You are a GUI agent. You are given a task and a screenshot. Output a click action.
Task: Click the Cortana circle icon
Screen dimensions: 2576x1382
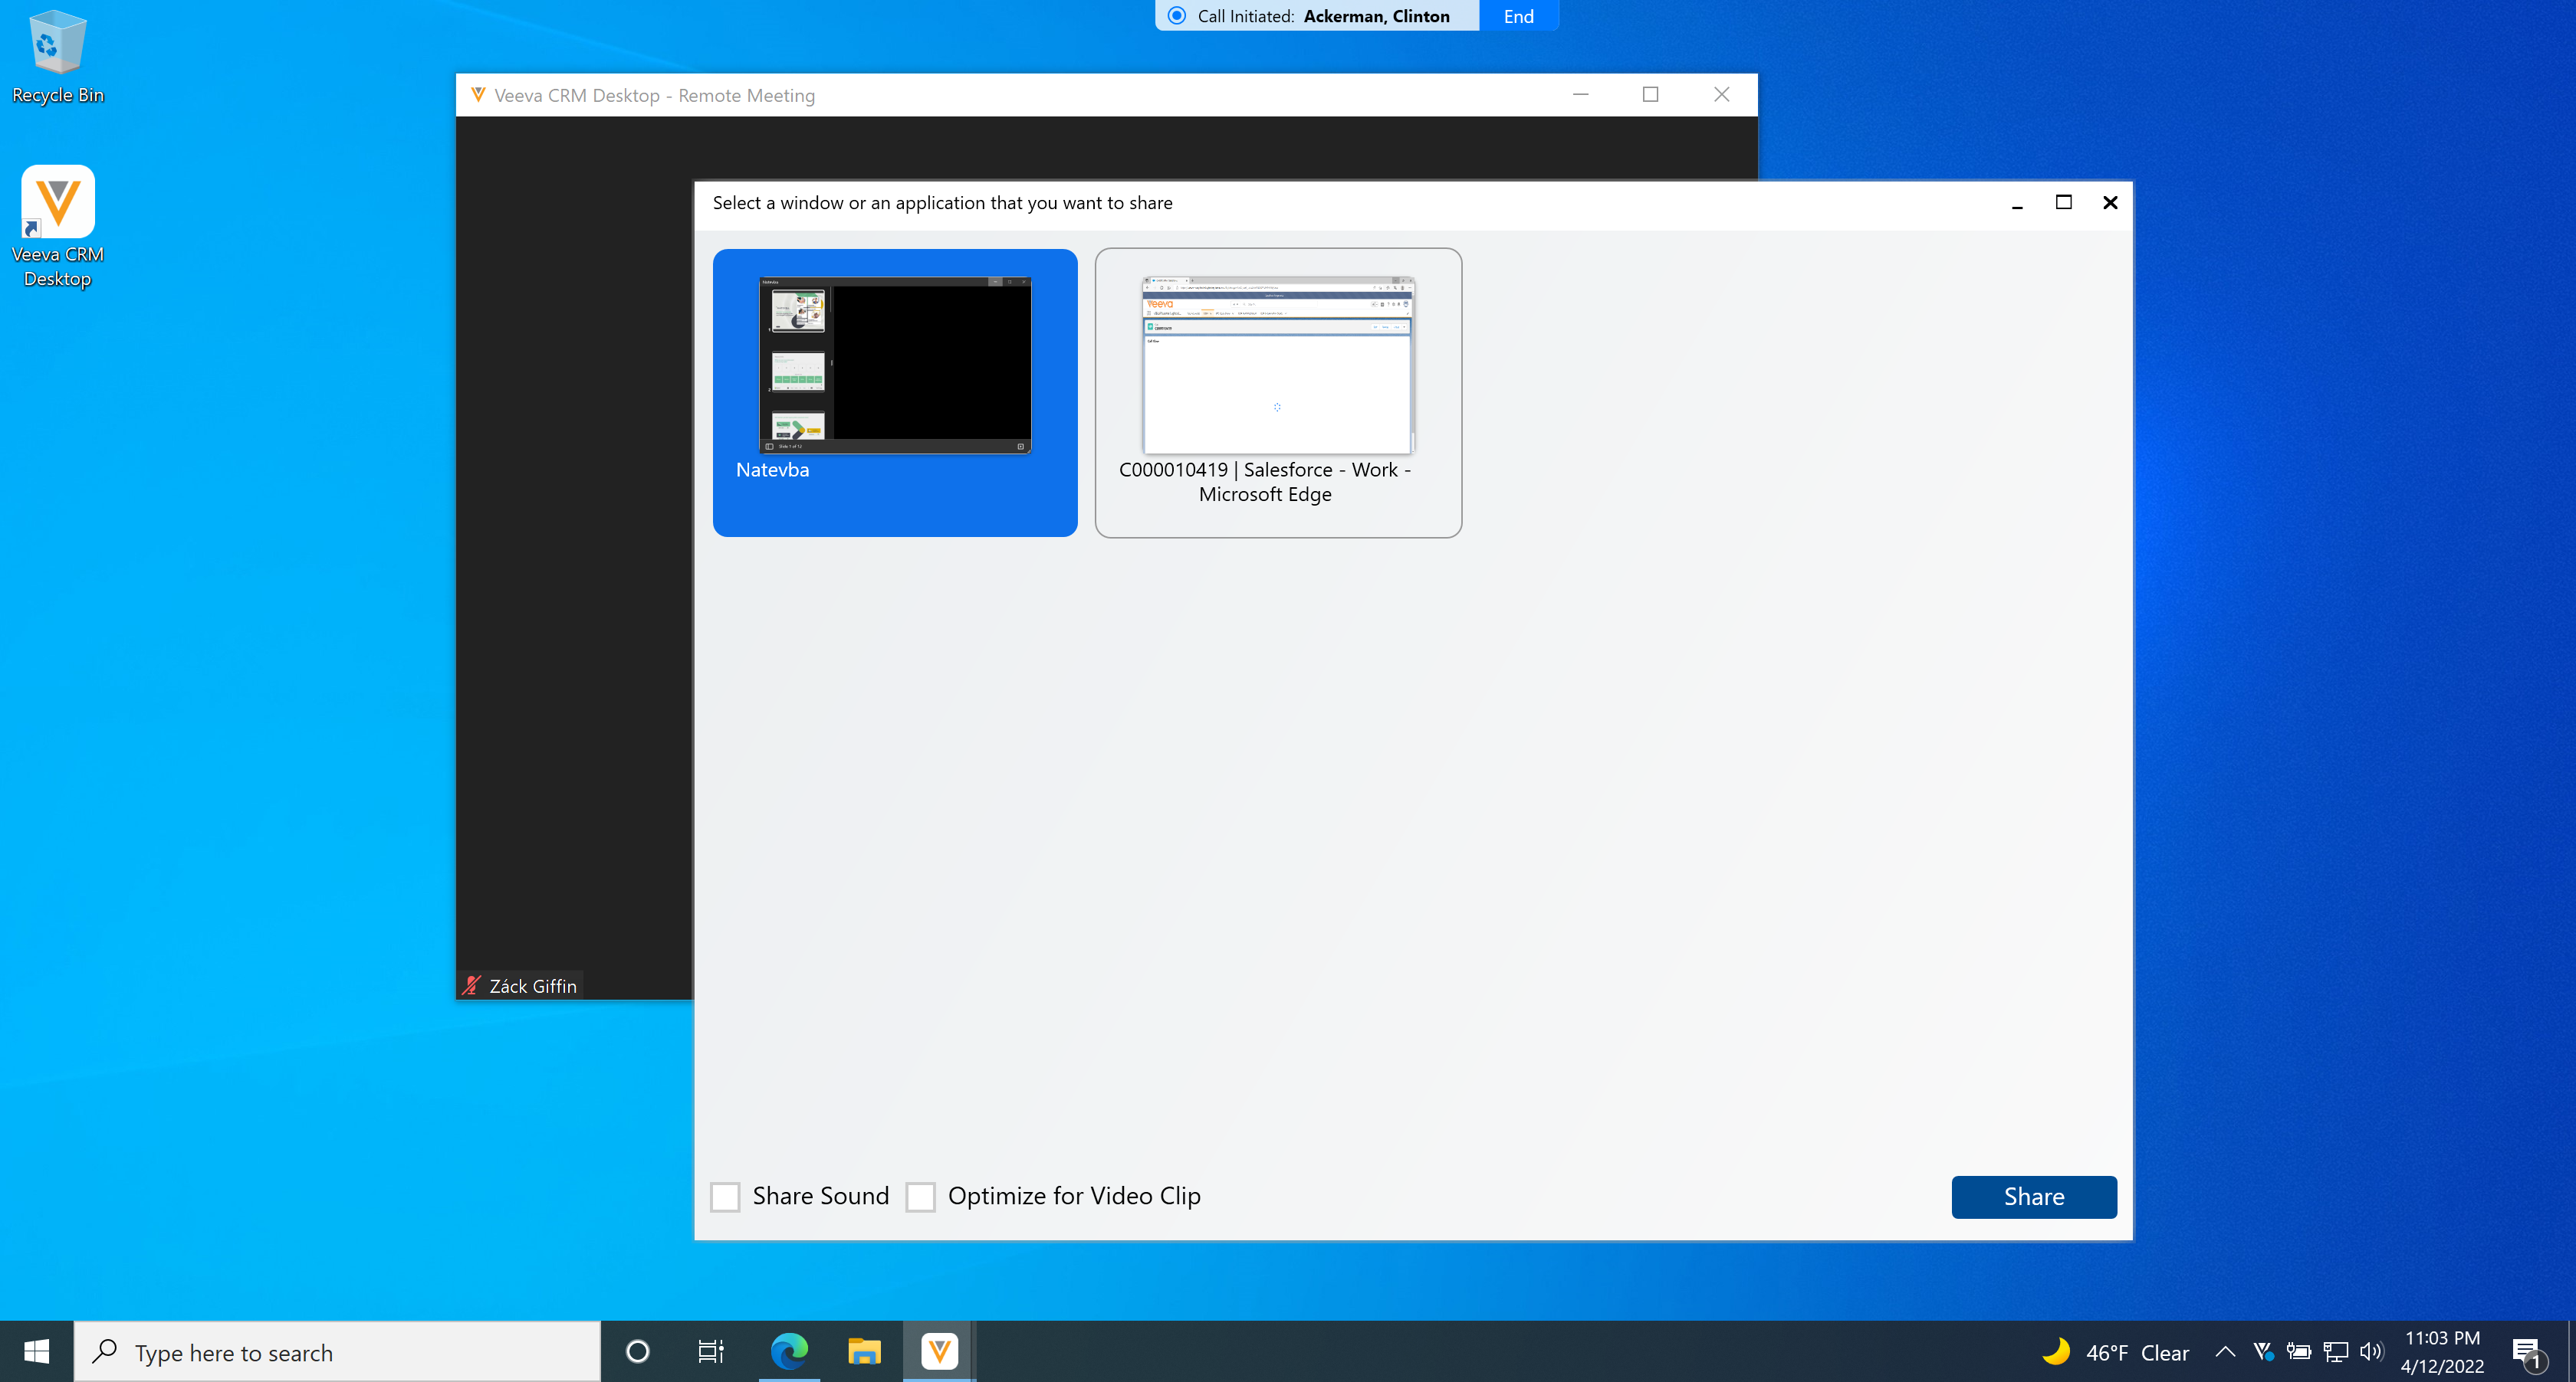(637, 1351)
